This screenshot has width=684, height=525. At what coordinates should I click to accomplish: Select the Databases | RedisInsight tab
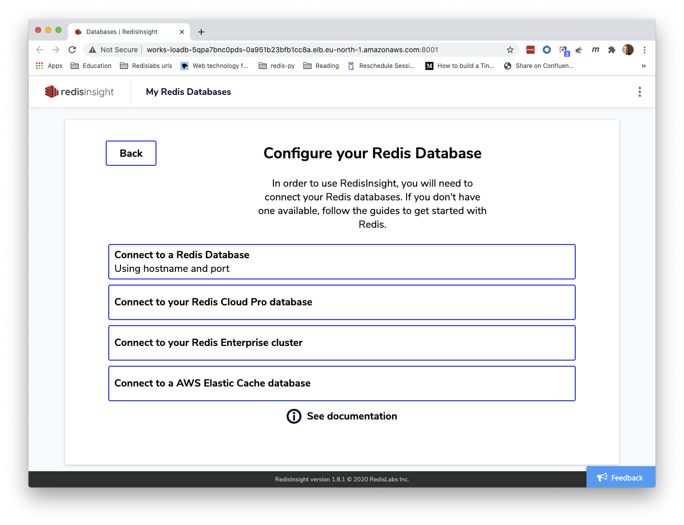(x=122, y=32)
